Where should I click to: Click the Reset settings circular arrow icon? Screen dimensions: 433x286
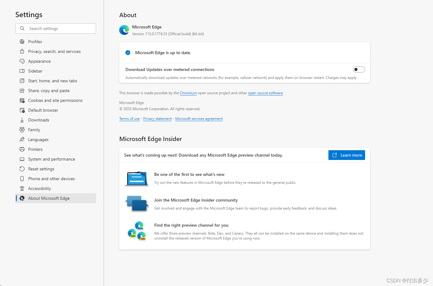pyautogui.click(x=22, y=169)
